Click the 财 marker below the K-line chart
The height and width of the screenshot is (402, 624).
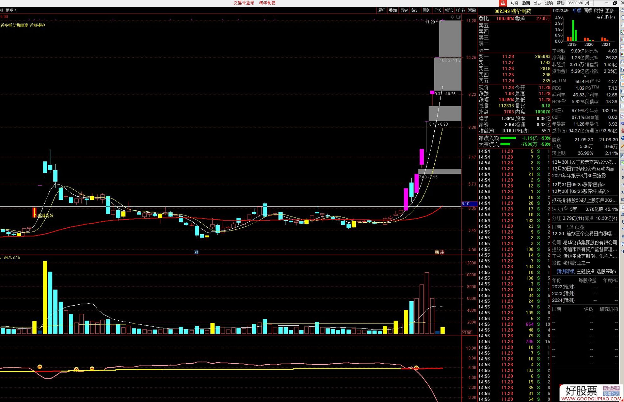coord(197,252)
